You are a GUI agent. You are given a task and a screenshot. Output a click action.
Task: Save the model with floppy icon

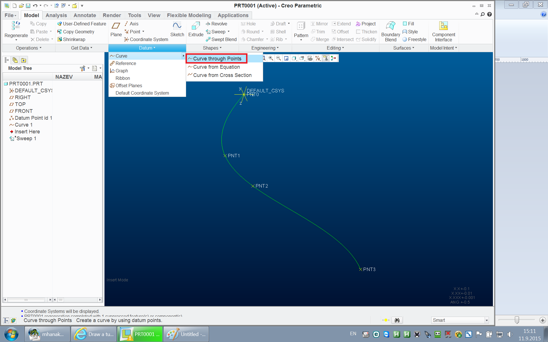[x=28, y=5]
